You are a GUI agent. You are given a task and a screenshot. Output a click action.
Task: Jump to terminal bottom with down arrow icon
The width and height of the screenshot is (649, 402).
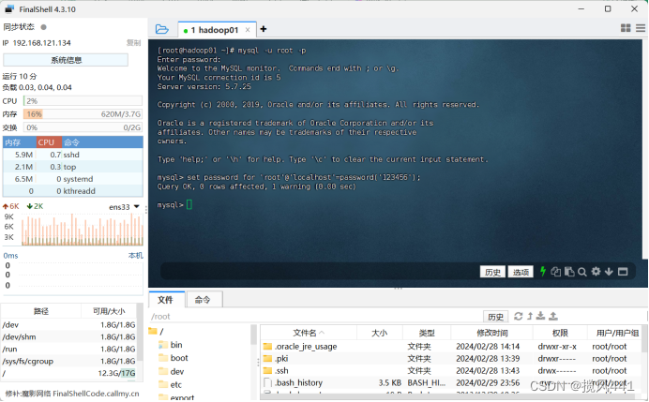point(609,272)
